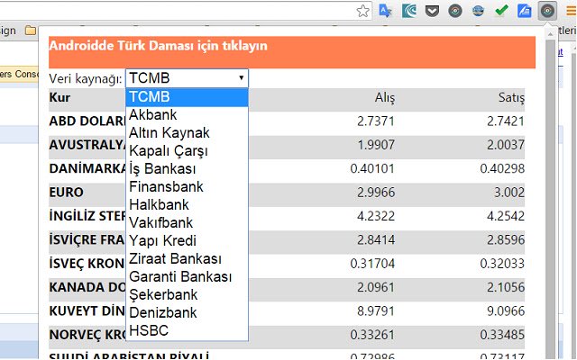Viewport: 577px width, 360px height.
Task: Click the popup vertical scrollbar track
Action: pos(550,198)
